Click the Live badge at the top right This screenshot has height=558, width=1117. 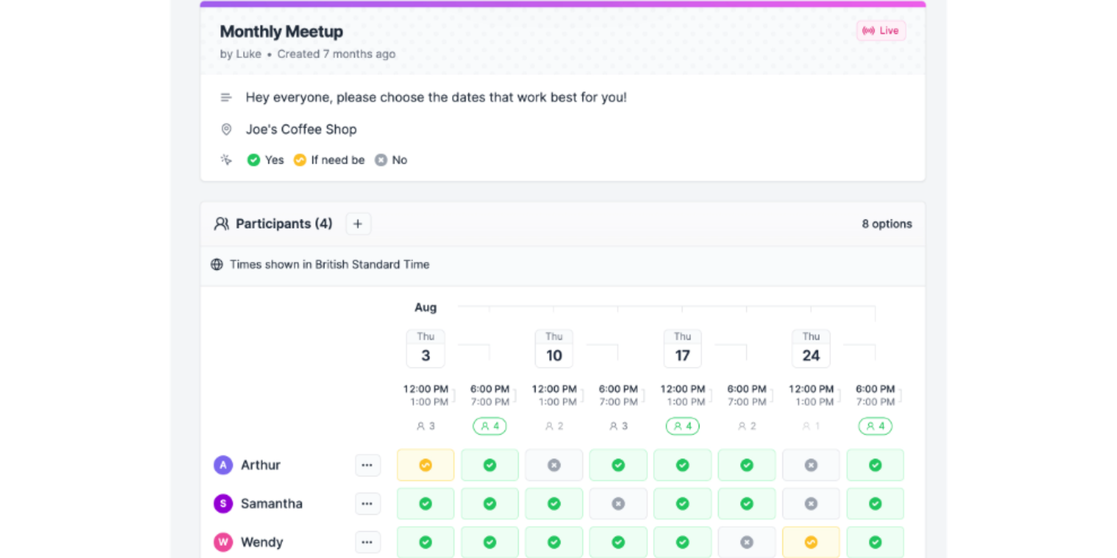tap(881, 31)
